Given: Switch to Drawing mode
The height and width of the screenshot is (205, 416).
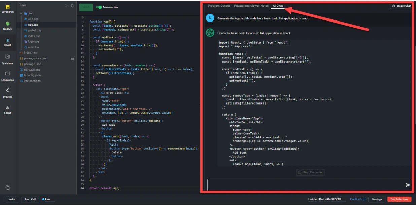Looking at the screenshot, I should click(x=8, y=93).
